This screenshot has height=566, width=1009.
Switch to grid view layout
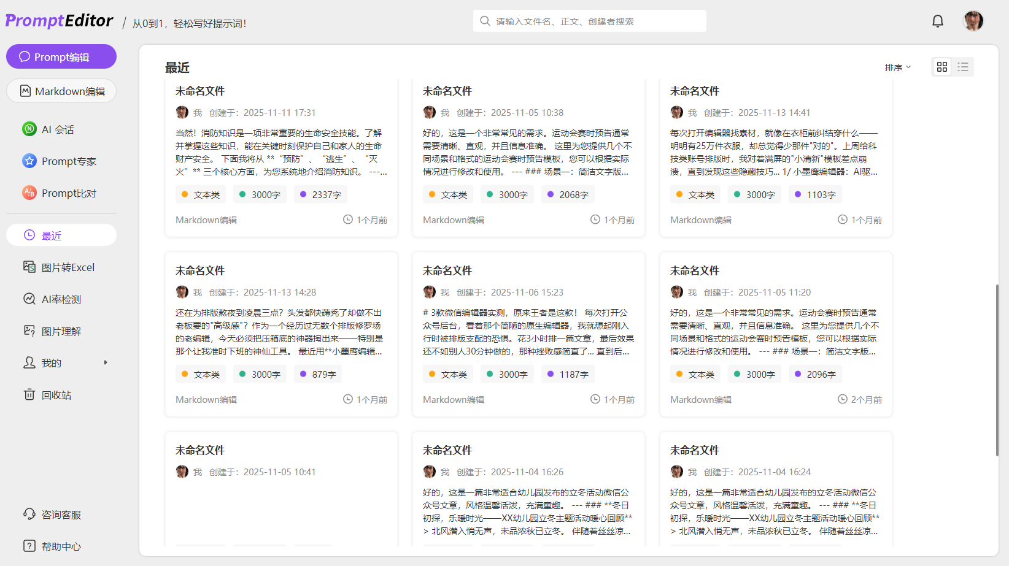point(942,67)
